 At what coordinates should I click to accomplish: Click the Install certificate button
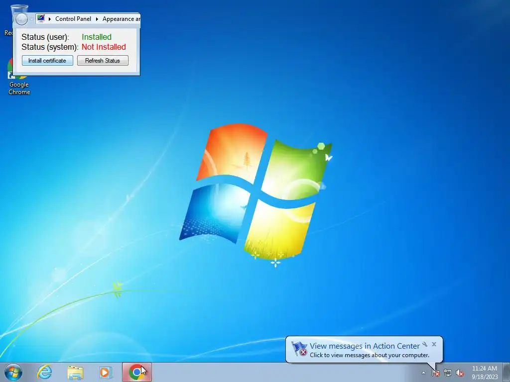coord(47,60)
